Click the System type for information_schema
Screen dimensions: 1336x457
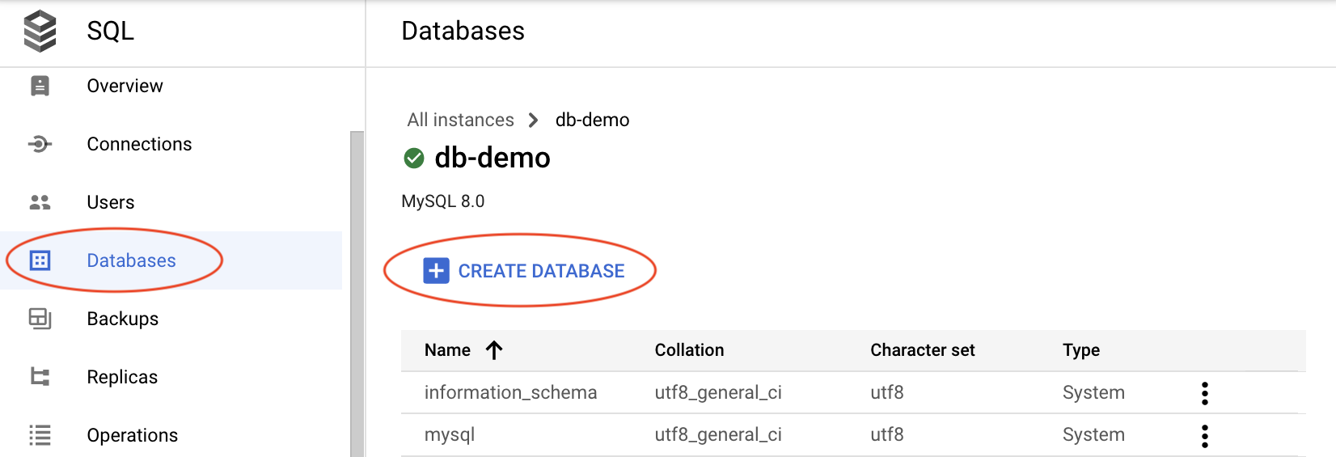[x=1093, y=392]
